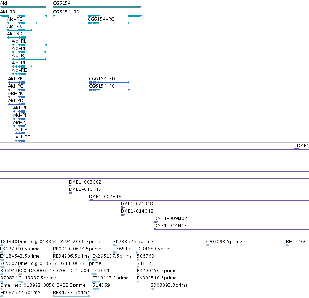Screen dimensions: 309x298
Task: Select the RE34733.5prime EST
Action: pyautogui.click(x=72, y=297)
